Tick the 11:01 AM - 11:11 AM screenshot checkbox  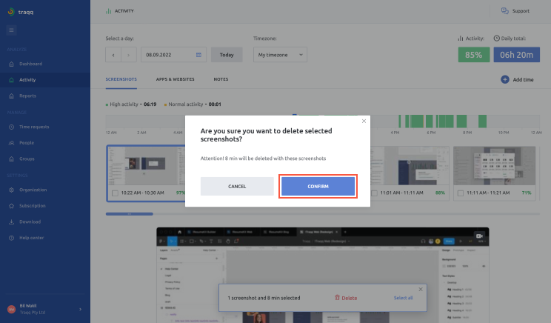tap(375, 193)
